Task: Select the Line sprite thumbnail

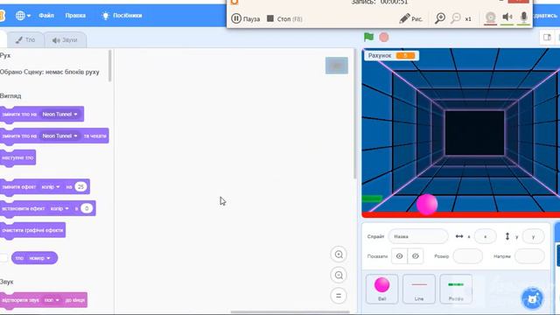Action: point(419,289)
